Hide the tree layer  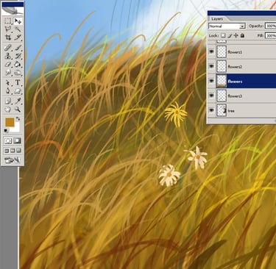pos(211,110)
